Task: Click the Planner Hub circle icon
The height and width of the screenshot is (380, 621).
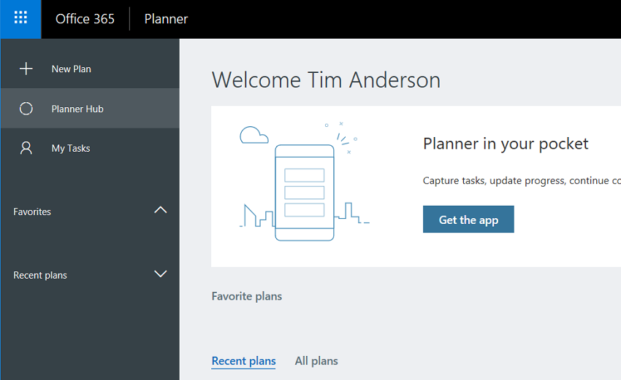Action: (26, 109)
